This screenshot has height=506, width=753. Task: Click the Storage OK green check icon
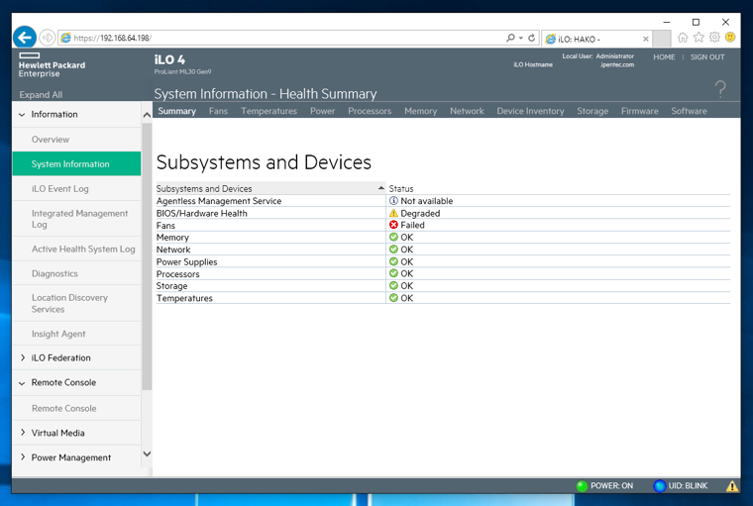point(393,285)
